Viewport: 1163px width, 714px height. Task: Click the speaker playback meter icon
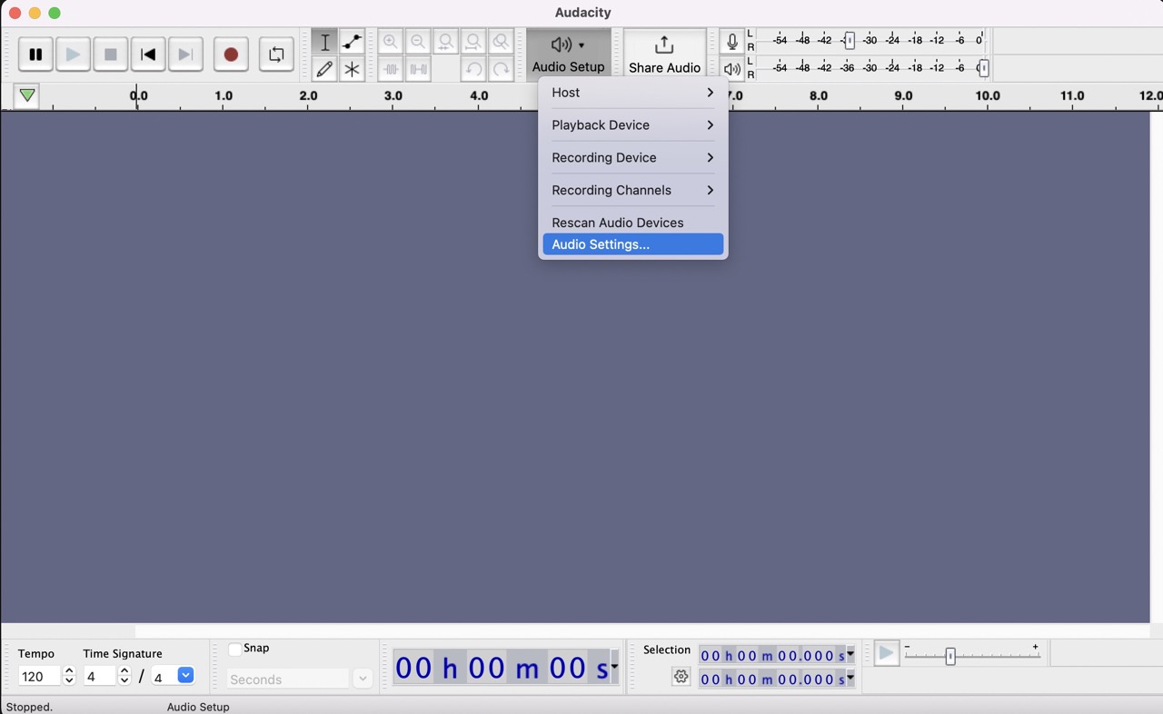tap(732, 69)
